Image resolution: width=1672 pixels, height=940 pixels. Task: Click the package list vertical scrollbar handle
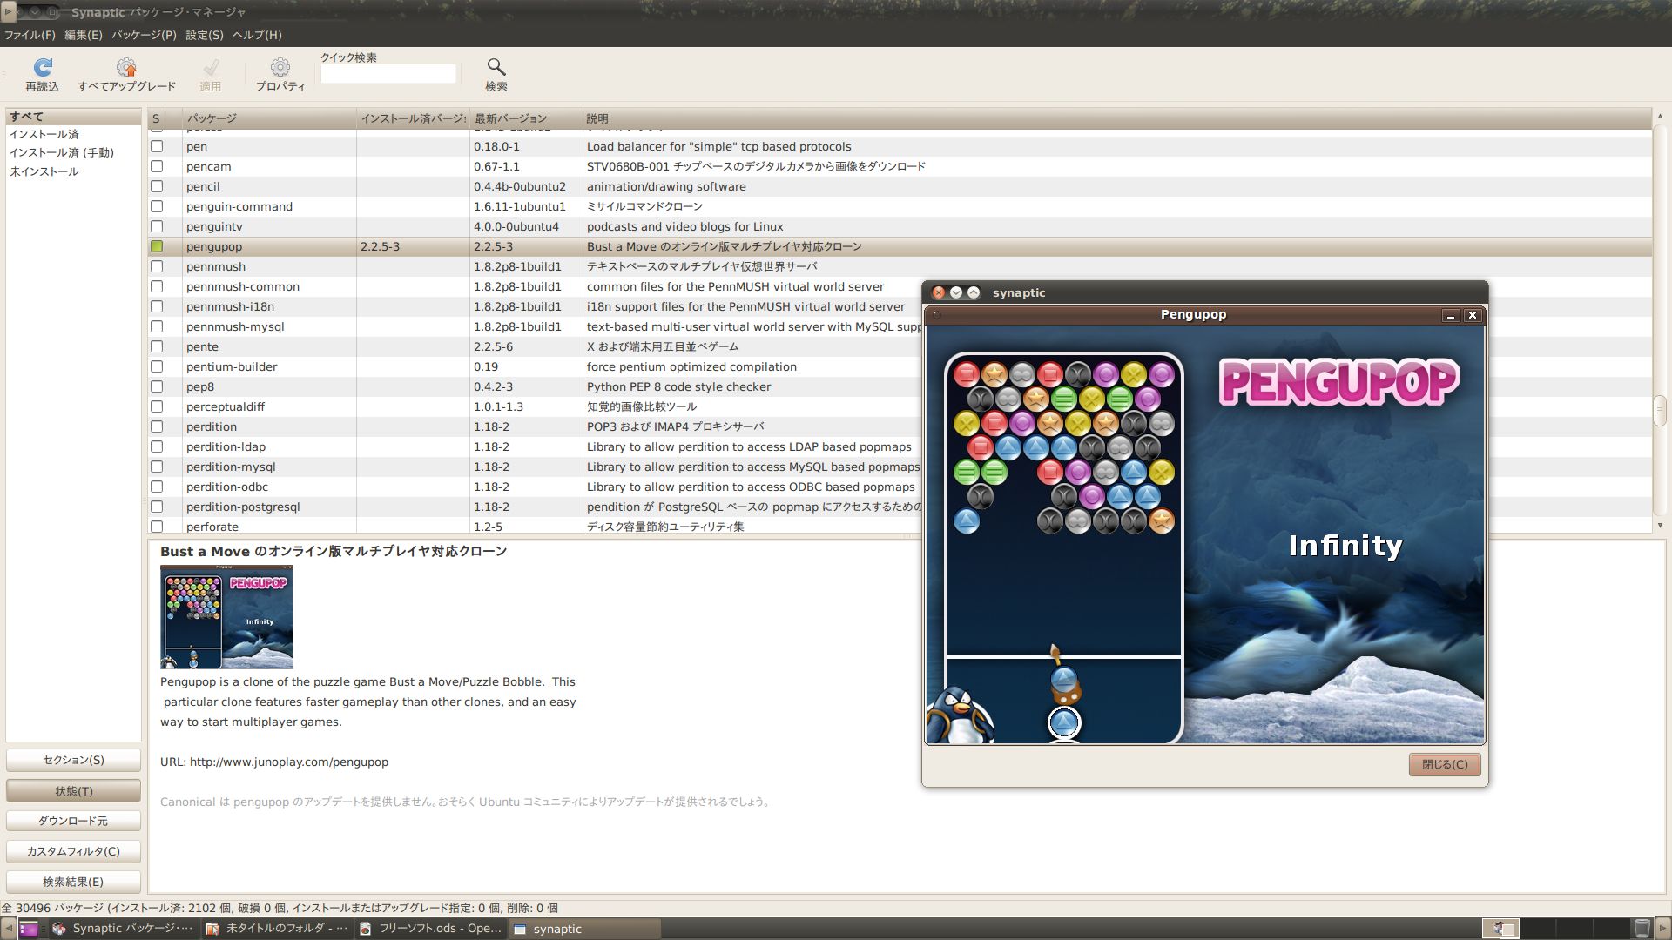point(1660,411)
